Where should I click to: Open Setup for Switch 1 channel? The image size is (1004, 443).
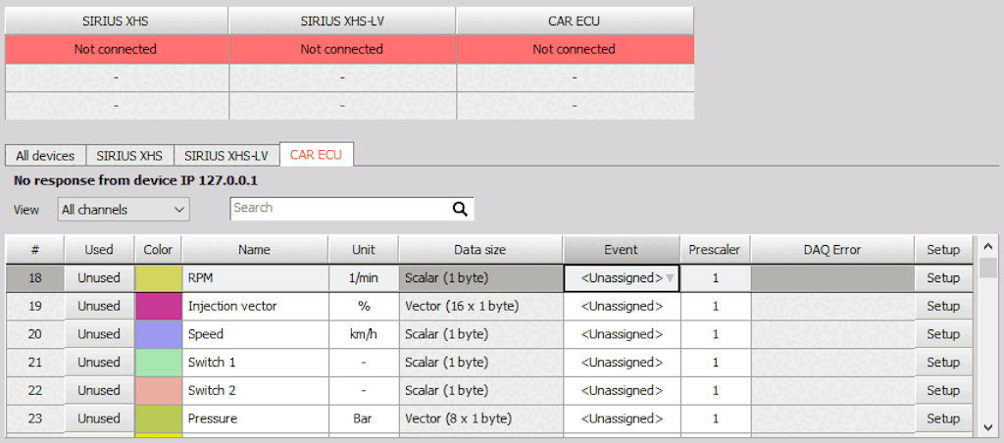[x=943, y=363]
